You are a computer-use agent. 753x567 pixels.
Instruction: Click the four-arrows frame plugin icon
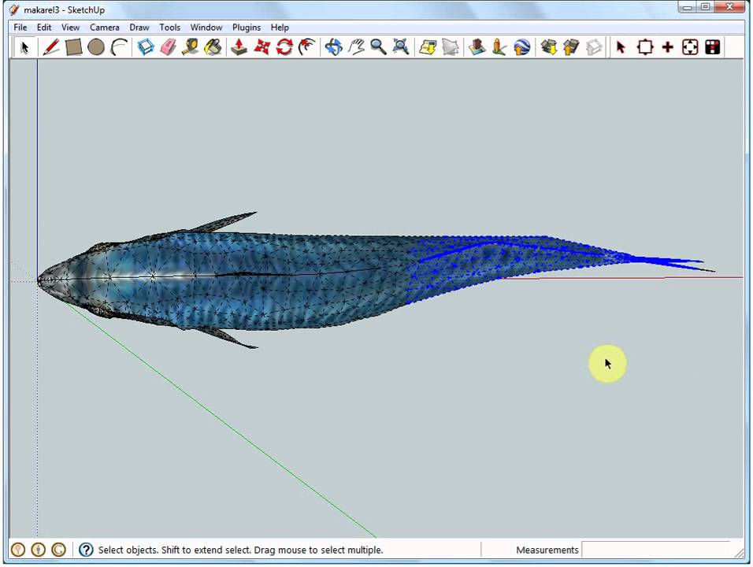click(x=690, y=47)
